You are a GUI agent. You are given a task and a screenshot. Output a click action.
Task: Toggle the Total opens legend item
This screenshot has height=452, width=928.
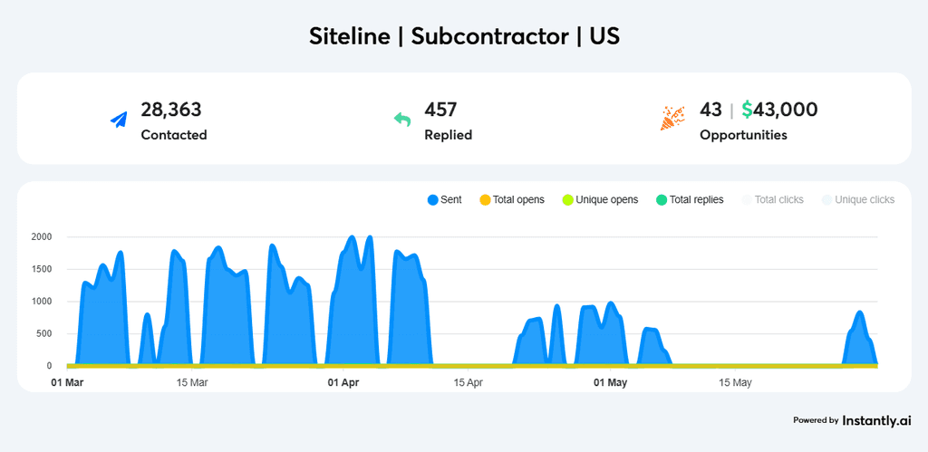(511, 200)
